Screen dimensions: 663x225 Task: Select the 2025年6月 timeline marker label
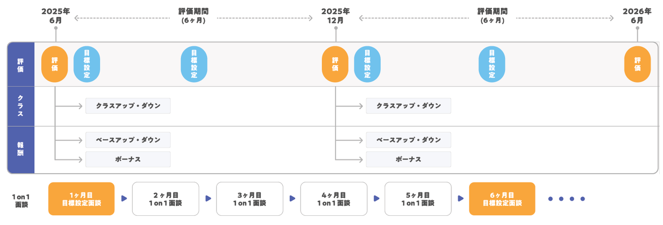tap(56, 16)
